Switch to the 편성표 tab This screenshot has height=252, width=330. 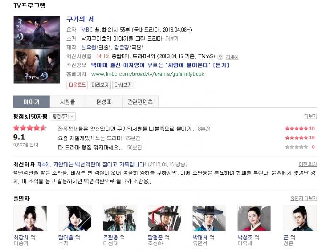pos(104,102)
